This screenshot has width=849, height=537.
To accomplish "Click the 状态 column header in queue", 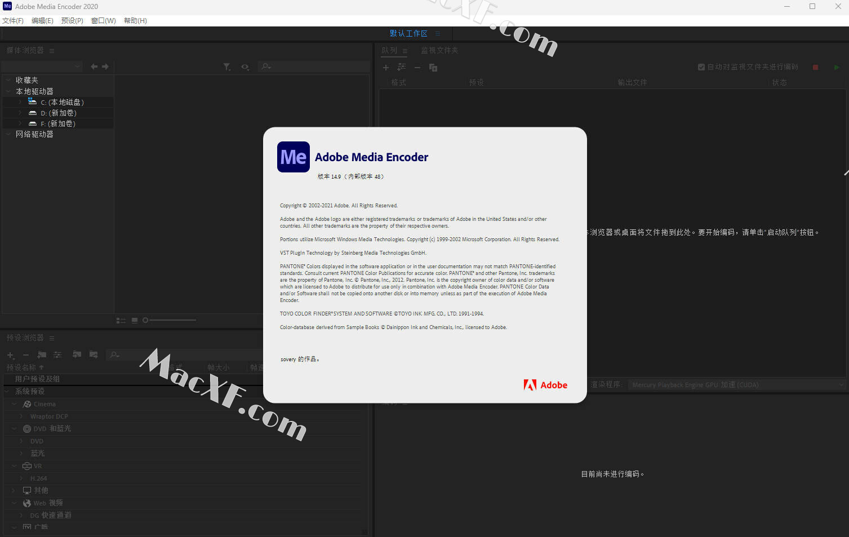I will (x=780, y=82).
